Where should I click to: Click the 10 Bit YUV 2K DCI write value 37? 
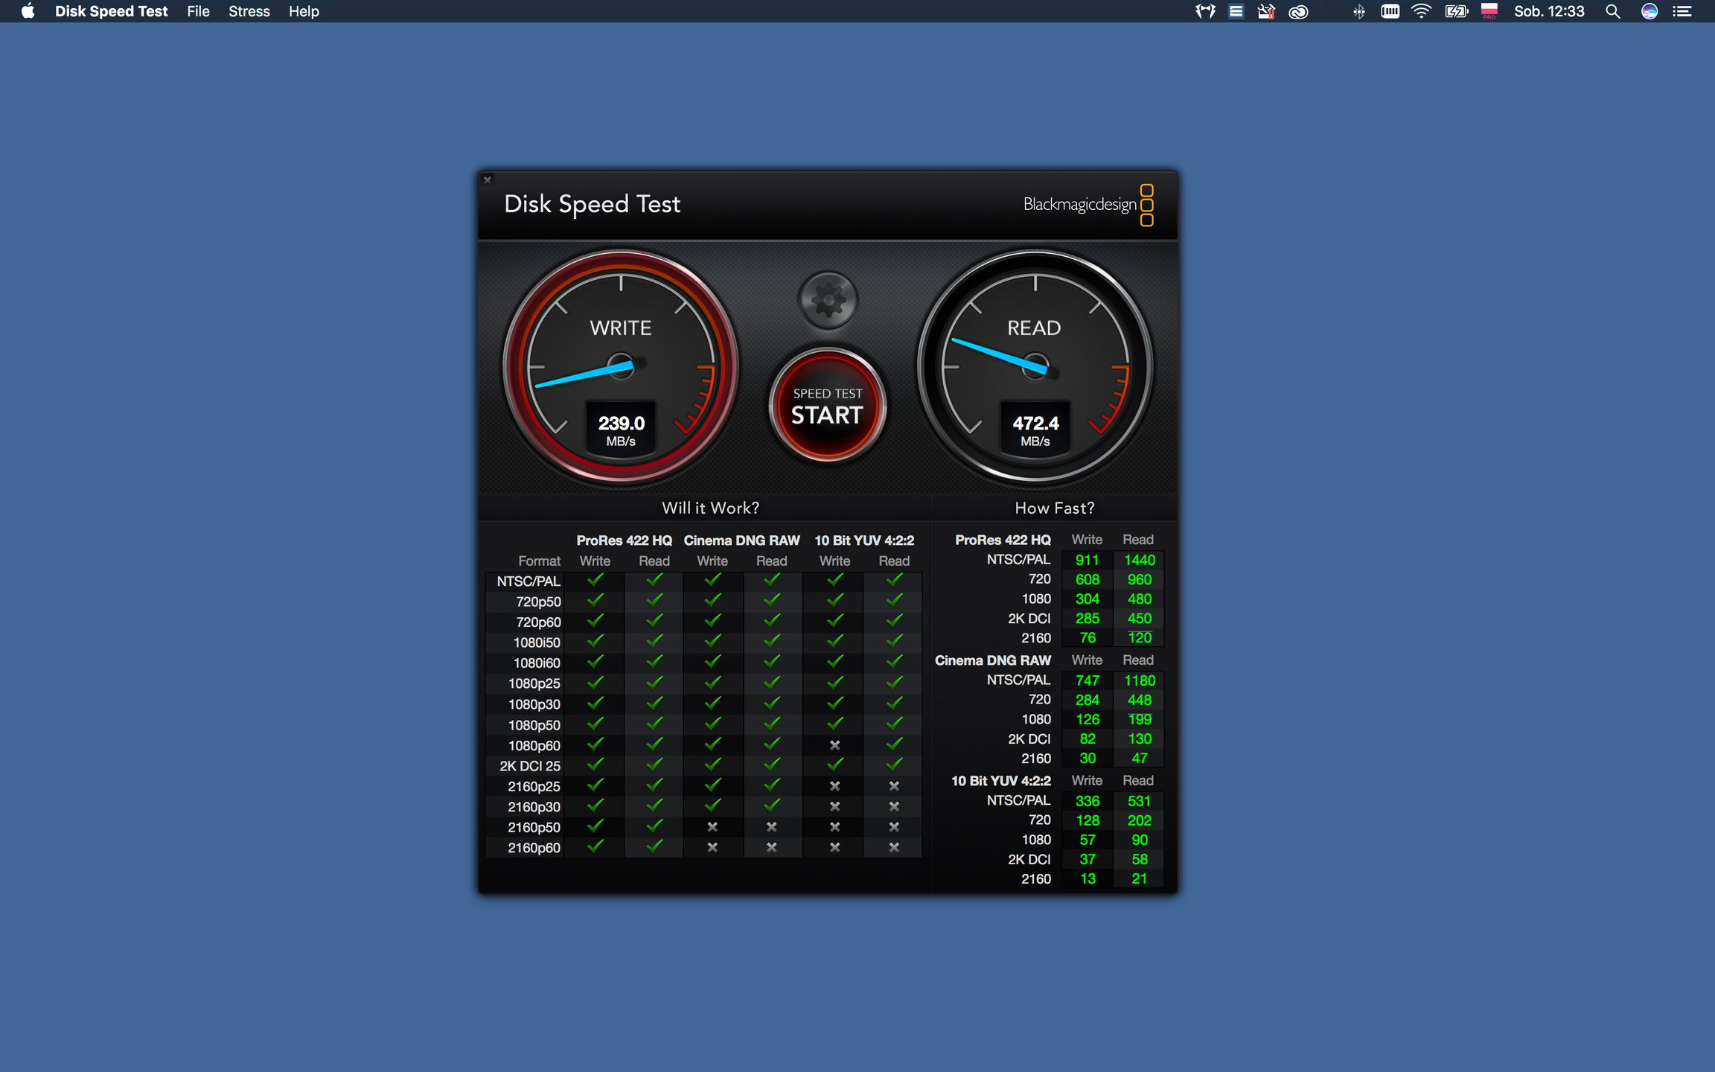pyautogui.click(x=1088, y=860)
